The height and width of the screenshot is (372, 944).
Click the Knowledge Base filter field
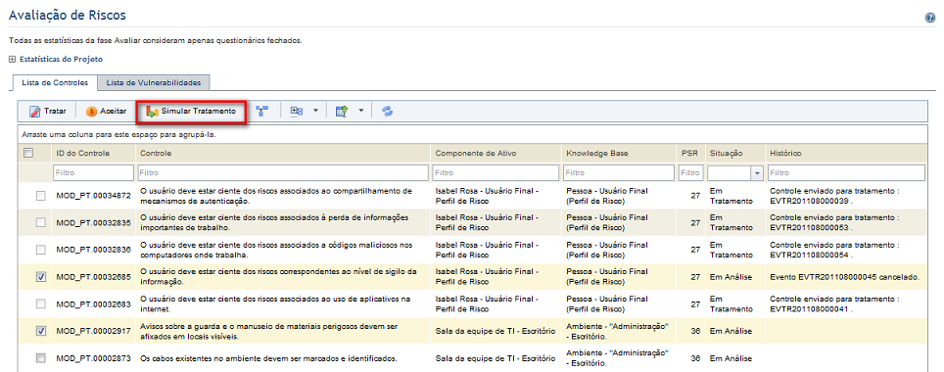pos(619,172)
